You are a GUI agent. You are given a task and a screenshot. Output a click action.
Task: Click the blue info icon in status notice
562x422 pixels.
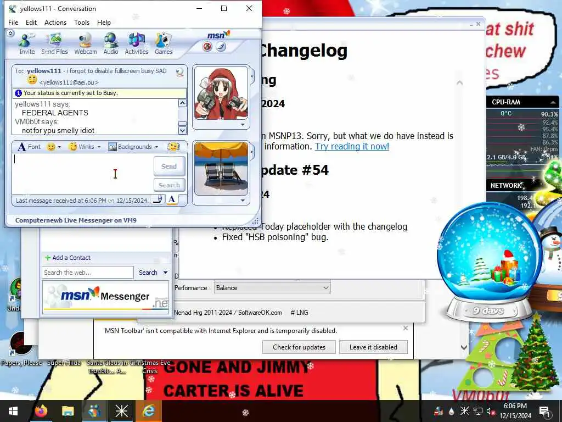click(18, 93)
